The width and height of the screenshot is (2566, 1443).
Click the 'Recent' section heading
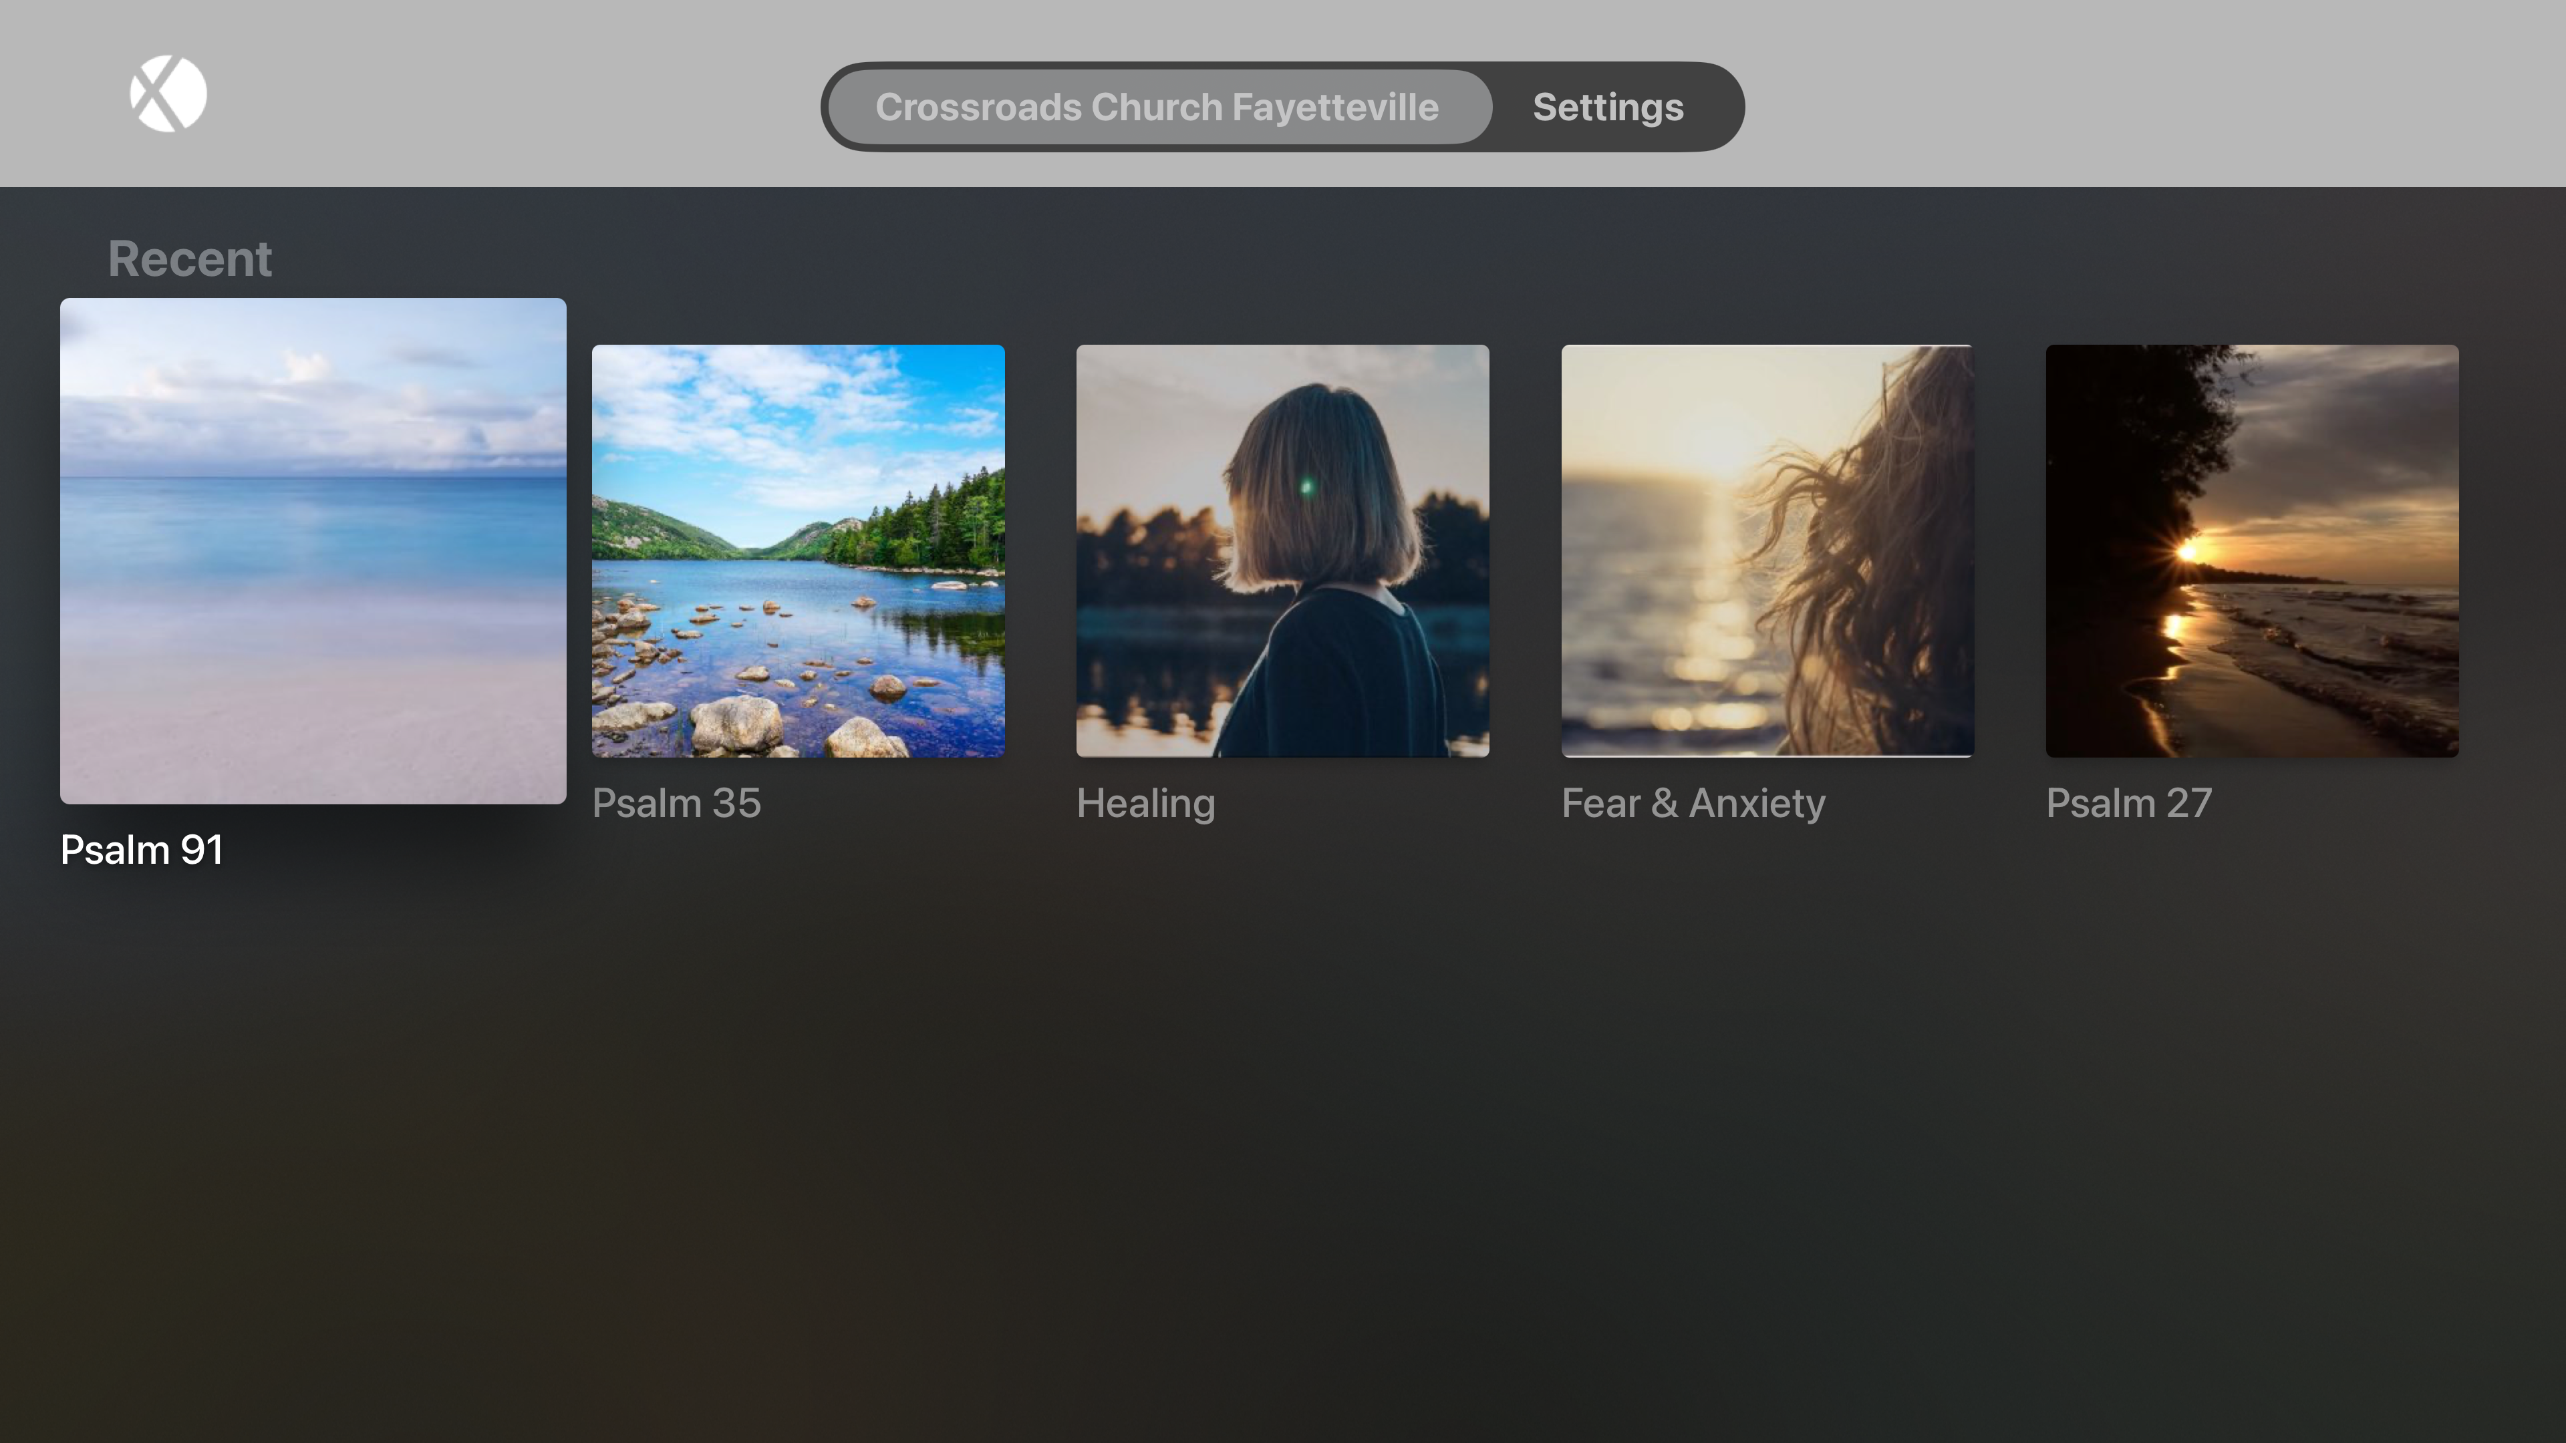pos(189,259)
